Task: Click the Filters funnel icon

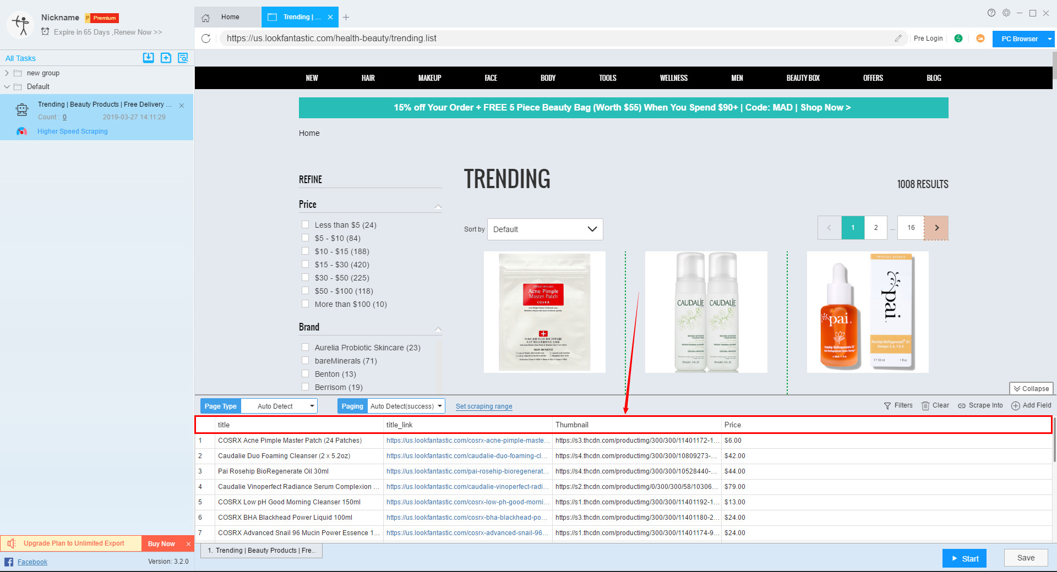Action: coord(887,406)
